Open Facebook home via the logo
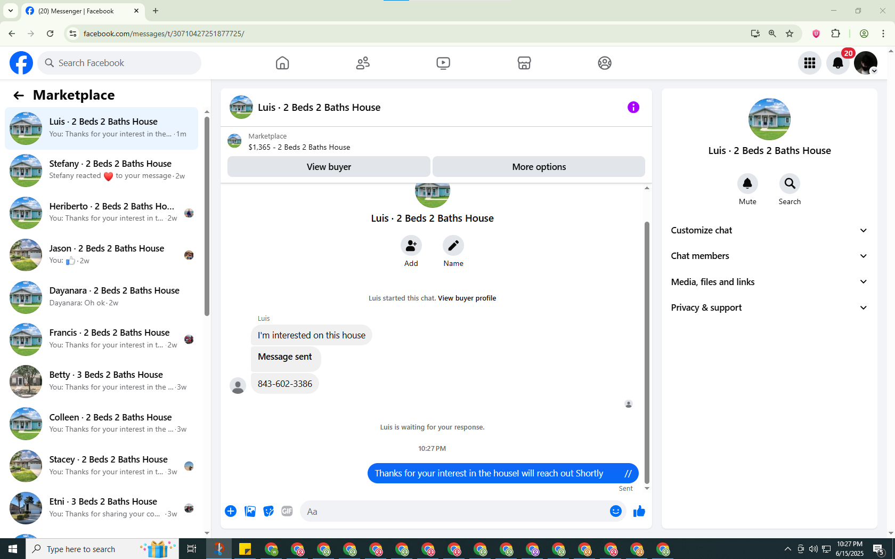 click(x=21, y=63)
